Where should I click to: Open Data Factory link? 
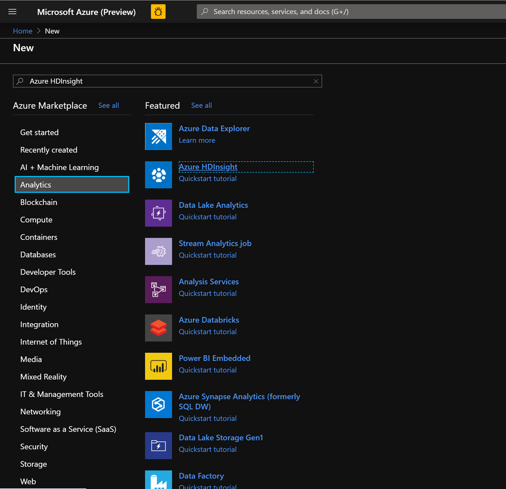pos(201,476)
